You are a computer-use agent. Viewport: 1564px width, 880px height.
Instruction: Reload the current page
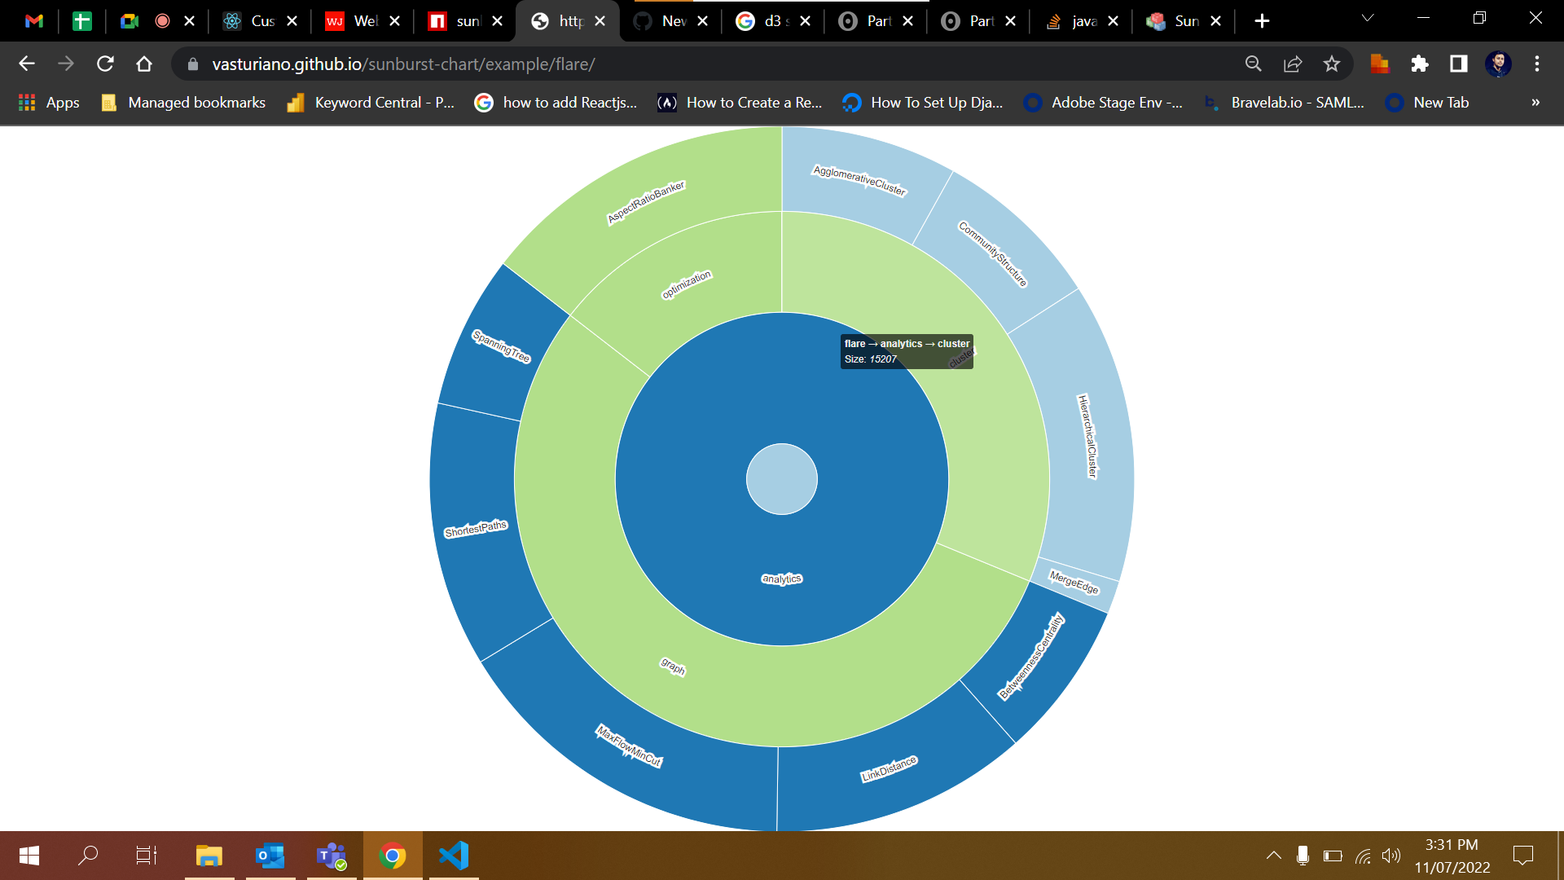105,64
